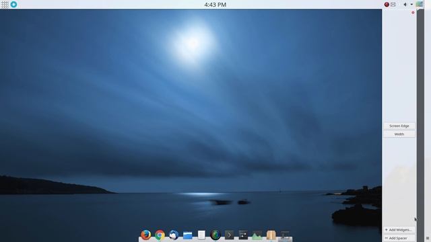This screenshot has width=431, height=242.
Task: Launch the dark globe application in dock
Action: point(215,235)
